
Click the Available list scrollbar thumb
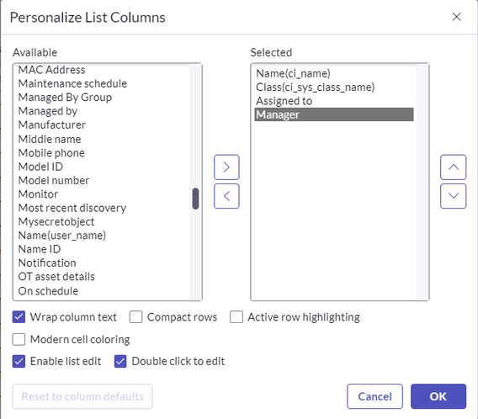click(x=196, y=199)
